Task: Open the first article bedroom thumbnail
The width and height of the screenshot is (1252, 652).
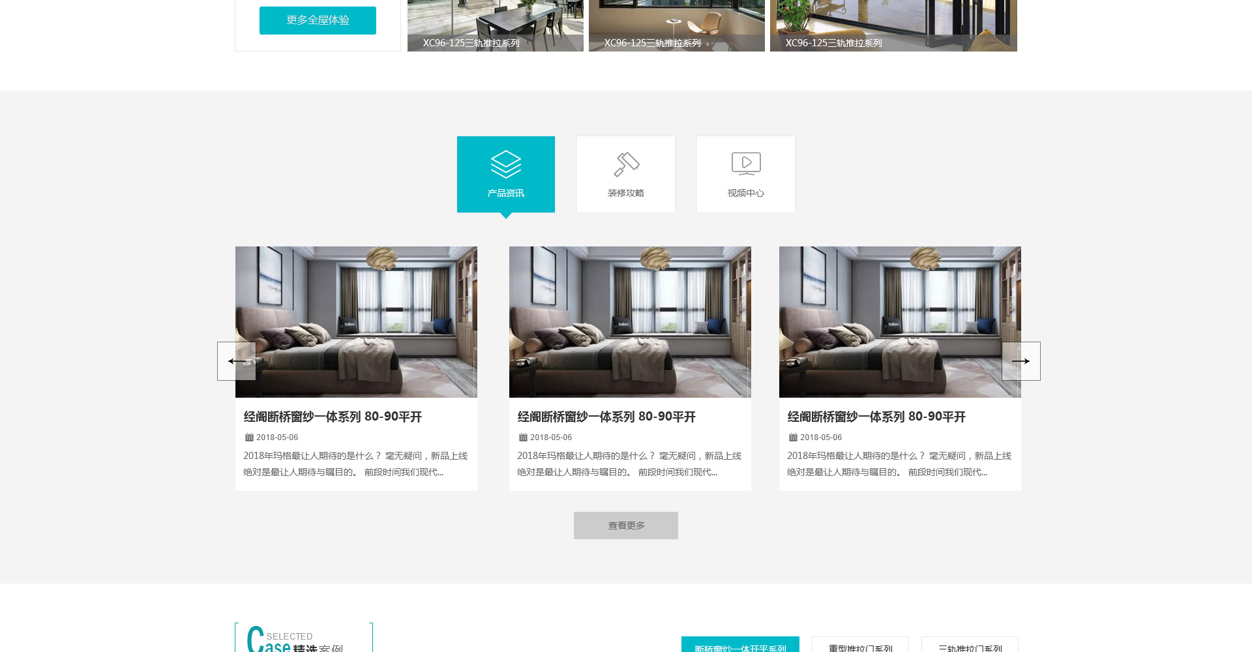Action: point(356,321)
